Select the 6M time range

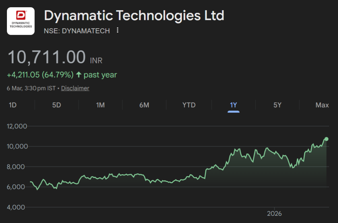click(145, 105)
